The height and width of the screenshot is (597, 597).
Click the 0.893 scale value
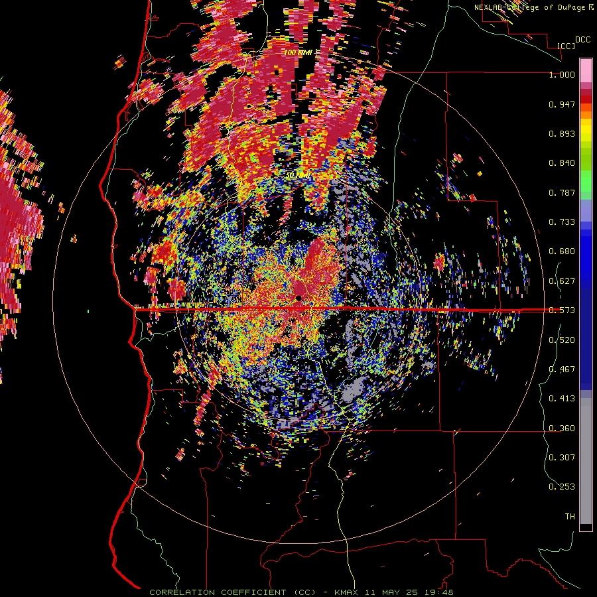(x=562, y=133)
